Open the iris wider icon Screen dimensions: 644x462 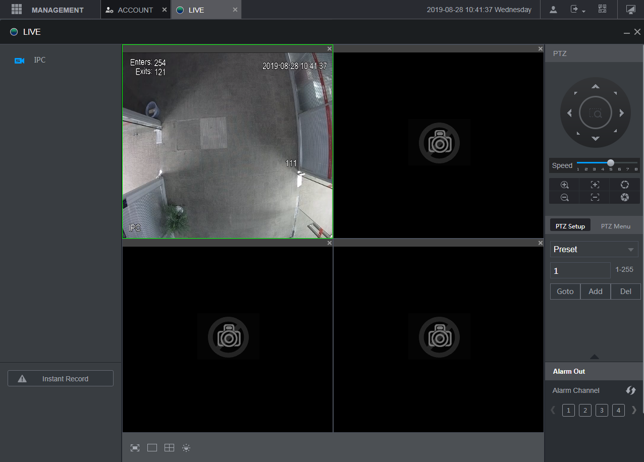625,185
